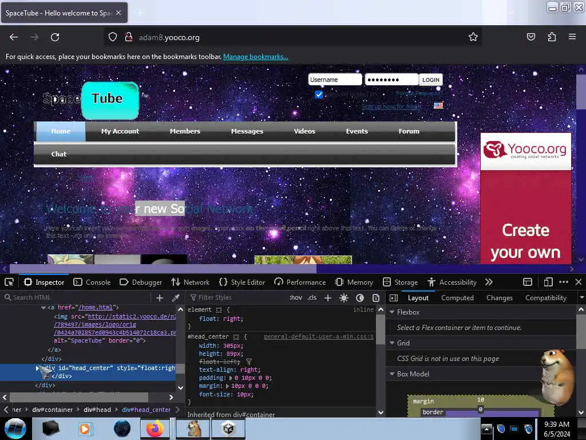Open the DevTools three-dots options menu
586x440 pixels.
564,282
